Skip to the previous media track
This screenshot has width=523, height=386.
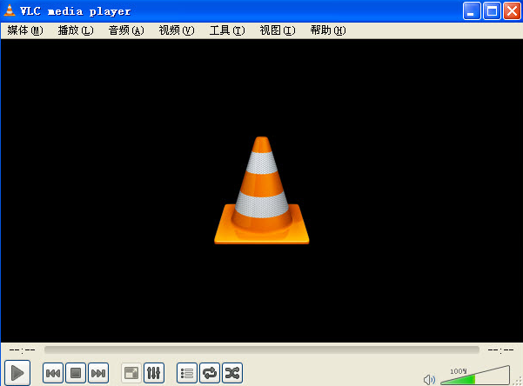pyautogui.click(x=53, y=373)
